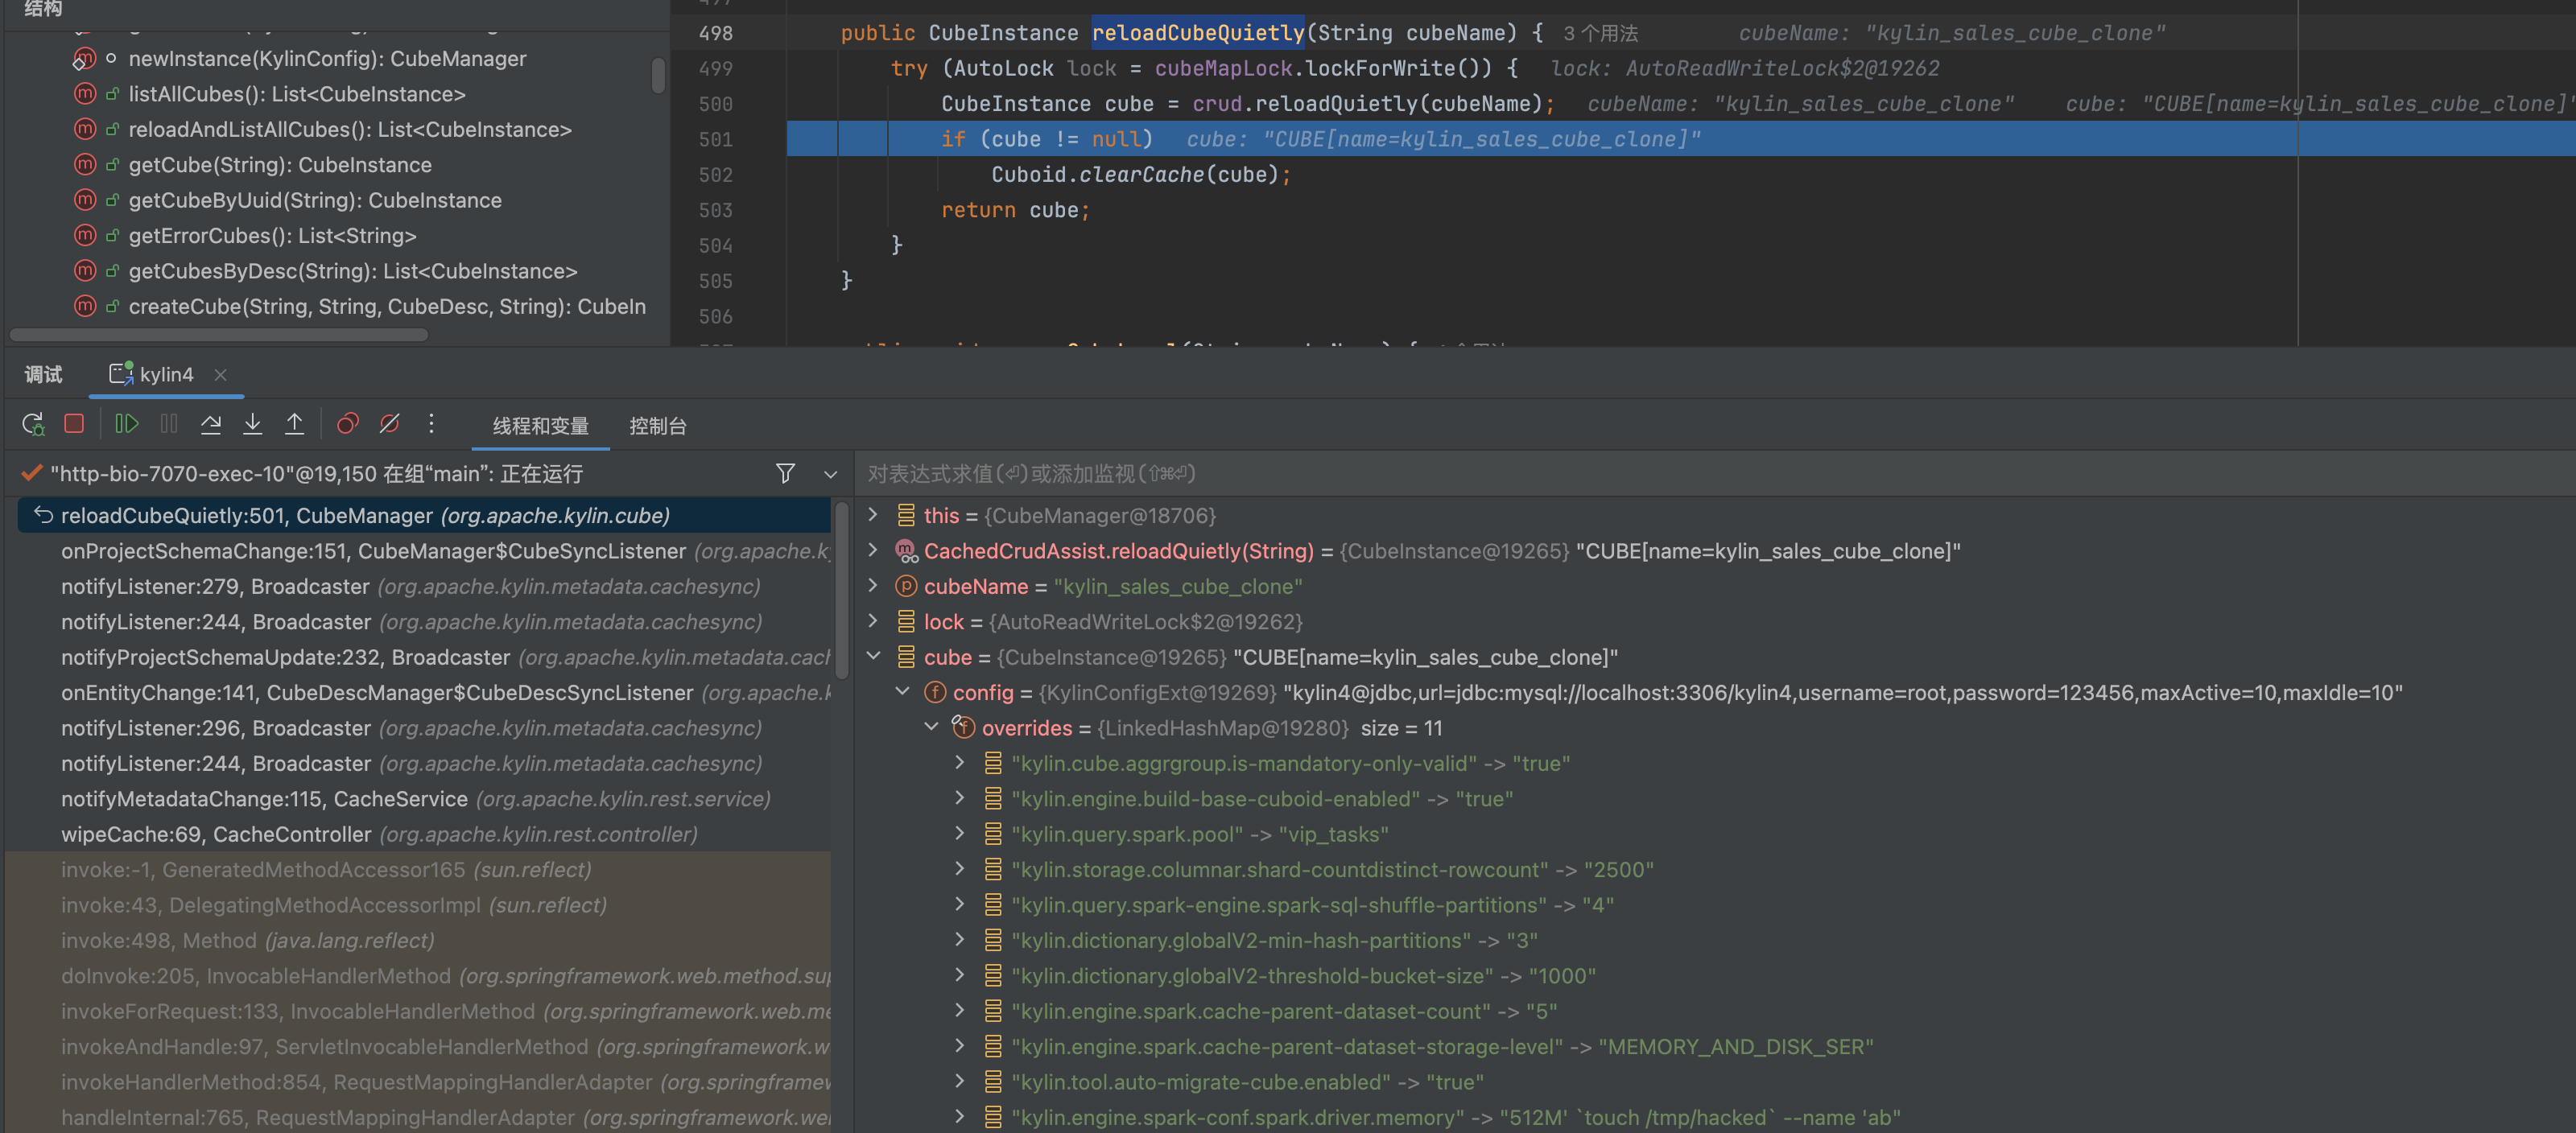Collapse the config field node
The width and height of the screenshot is (2576, 1133).
(x=902, y=692)
